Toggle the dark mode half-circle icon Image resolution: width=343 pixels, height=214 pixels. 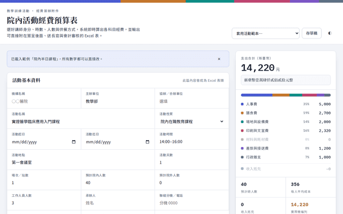coord(330,33)
